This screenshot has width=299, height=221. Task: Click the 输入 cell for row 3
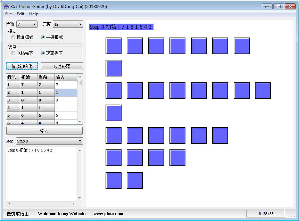66,100
